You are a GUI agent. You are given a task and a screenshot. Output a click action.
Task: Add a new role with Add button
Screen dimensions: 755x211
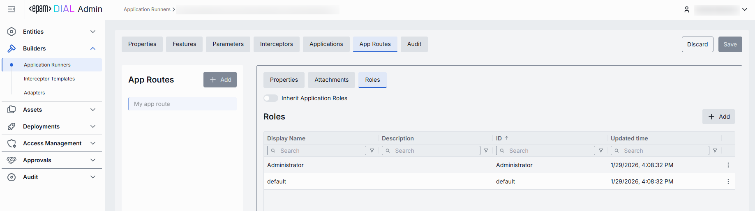(718, 117)
